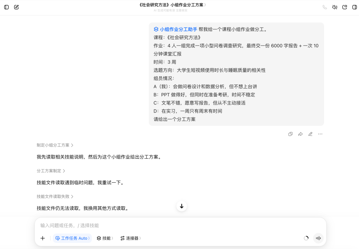This screenshot has width=359, height=249.
Task: Open the 连接器 connectors menu
Action: pyautogui.click(x=131, y=238)
